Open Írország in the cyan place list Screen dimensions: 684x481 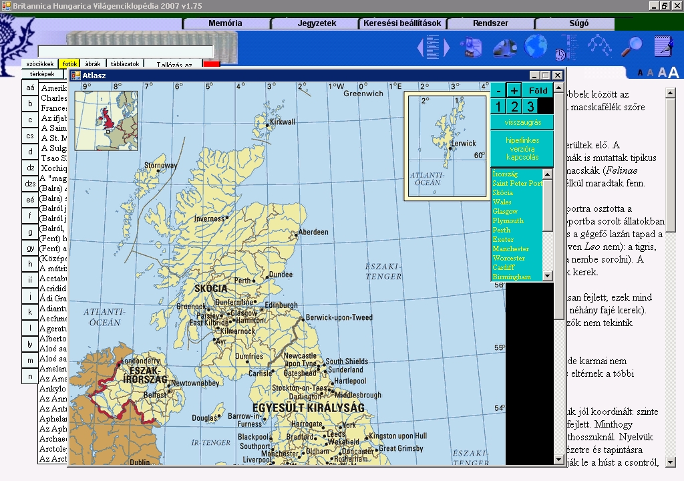[x=505, y=174]
